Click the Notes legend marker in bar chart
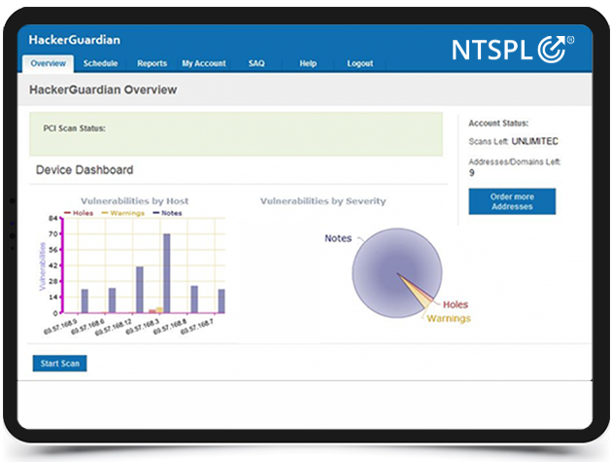This screenshot has height=462, width=612. point(156,213)
